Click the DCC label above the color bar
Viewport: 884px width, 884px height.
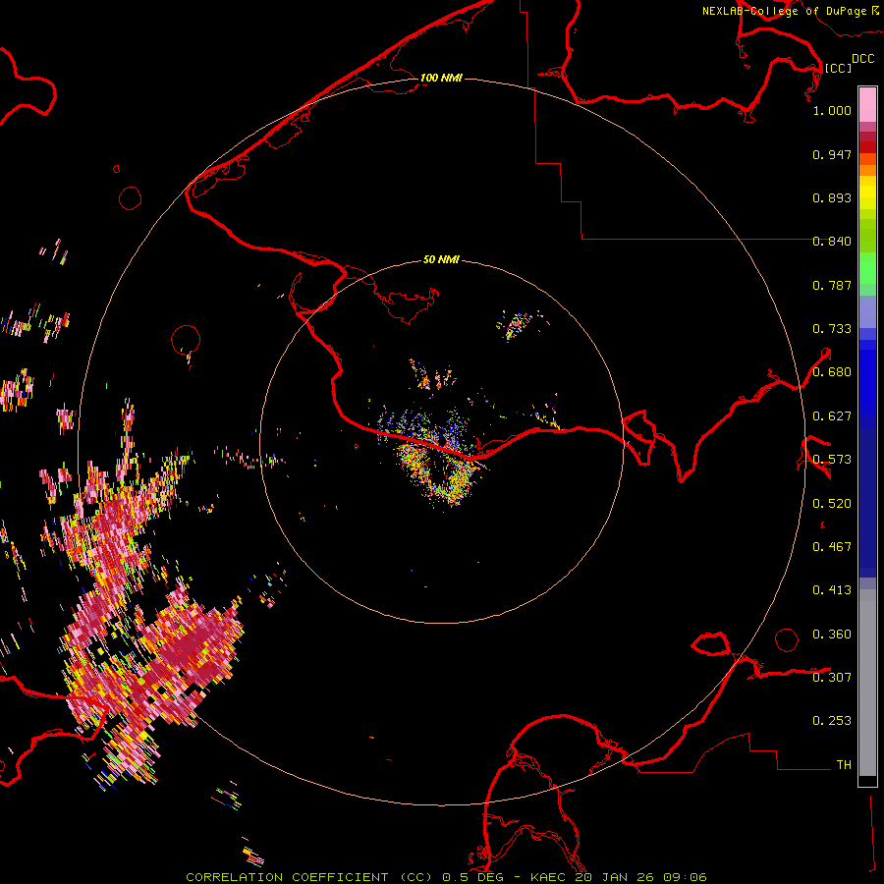[x=862, y=59]
